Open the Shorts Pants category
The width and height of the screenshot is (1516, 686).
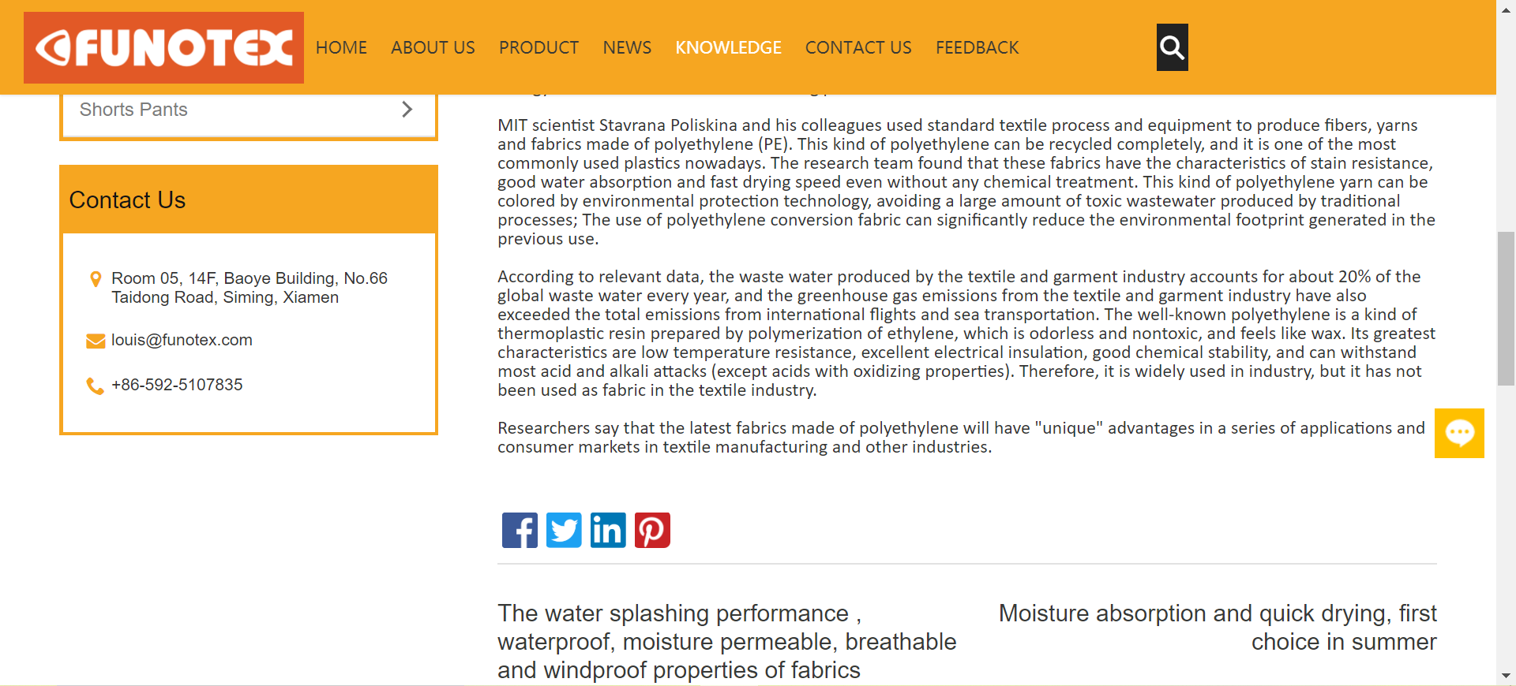[133, 110]
